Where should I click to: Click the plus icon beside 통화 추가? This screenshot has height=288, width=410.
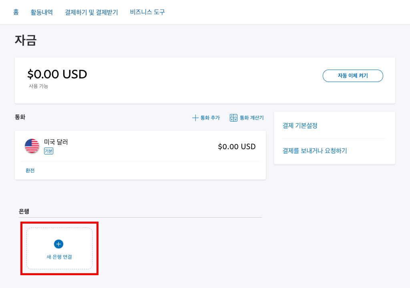[195, 118]
